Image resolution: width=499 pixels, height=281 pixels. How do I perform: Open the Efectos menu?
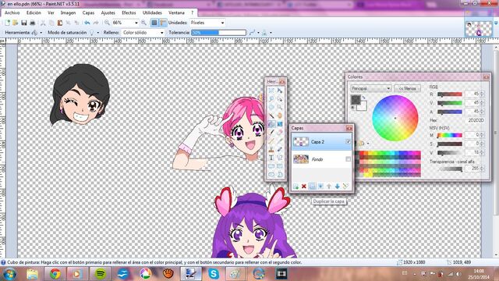click(129, 12)
